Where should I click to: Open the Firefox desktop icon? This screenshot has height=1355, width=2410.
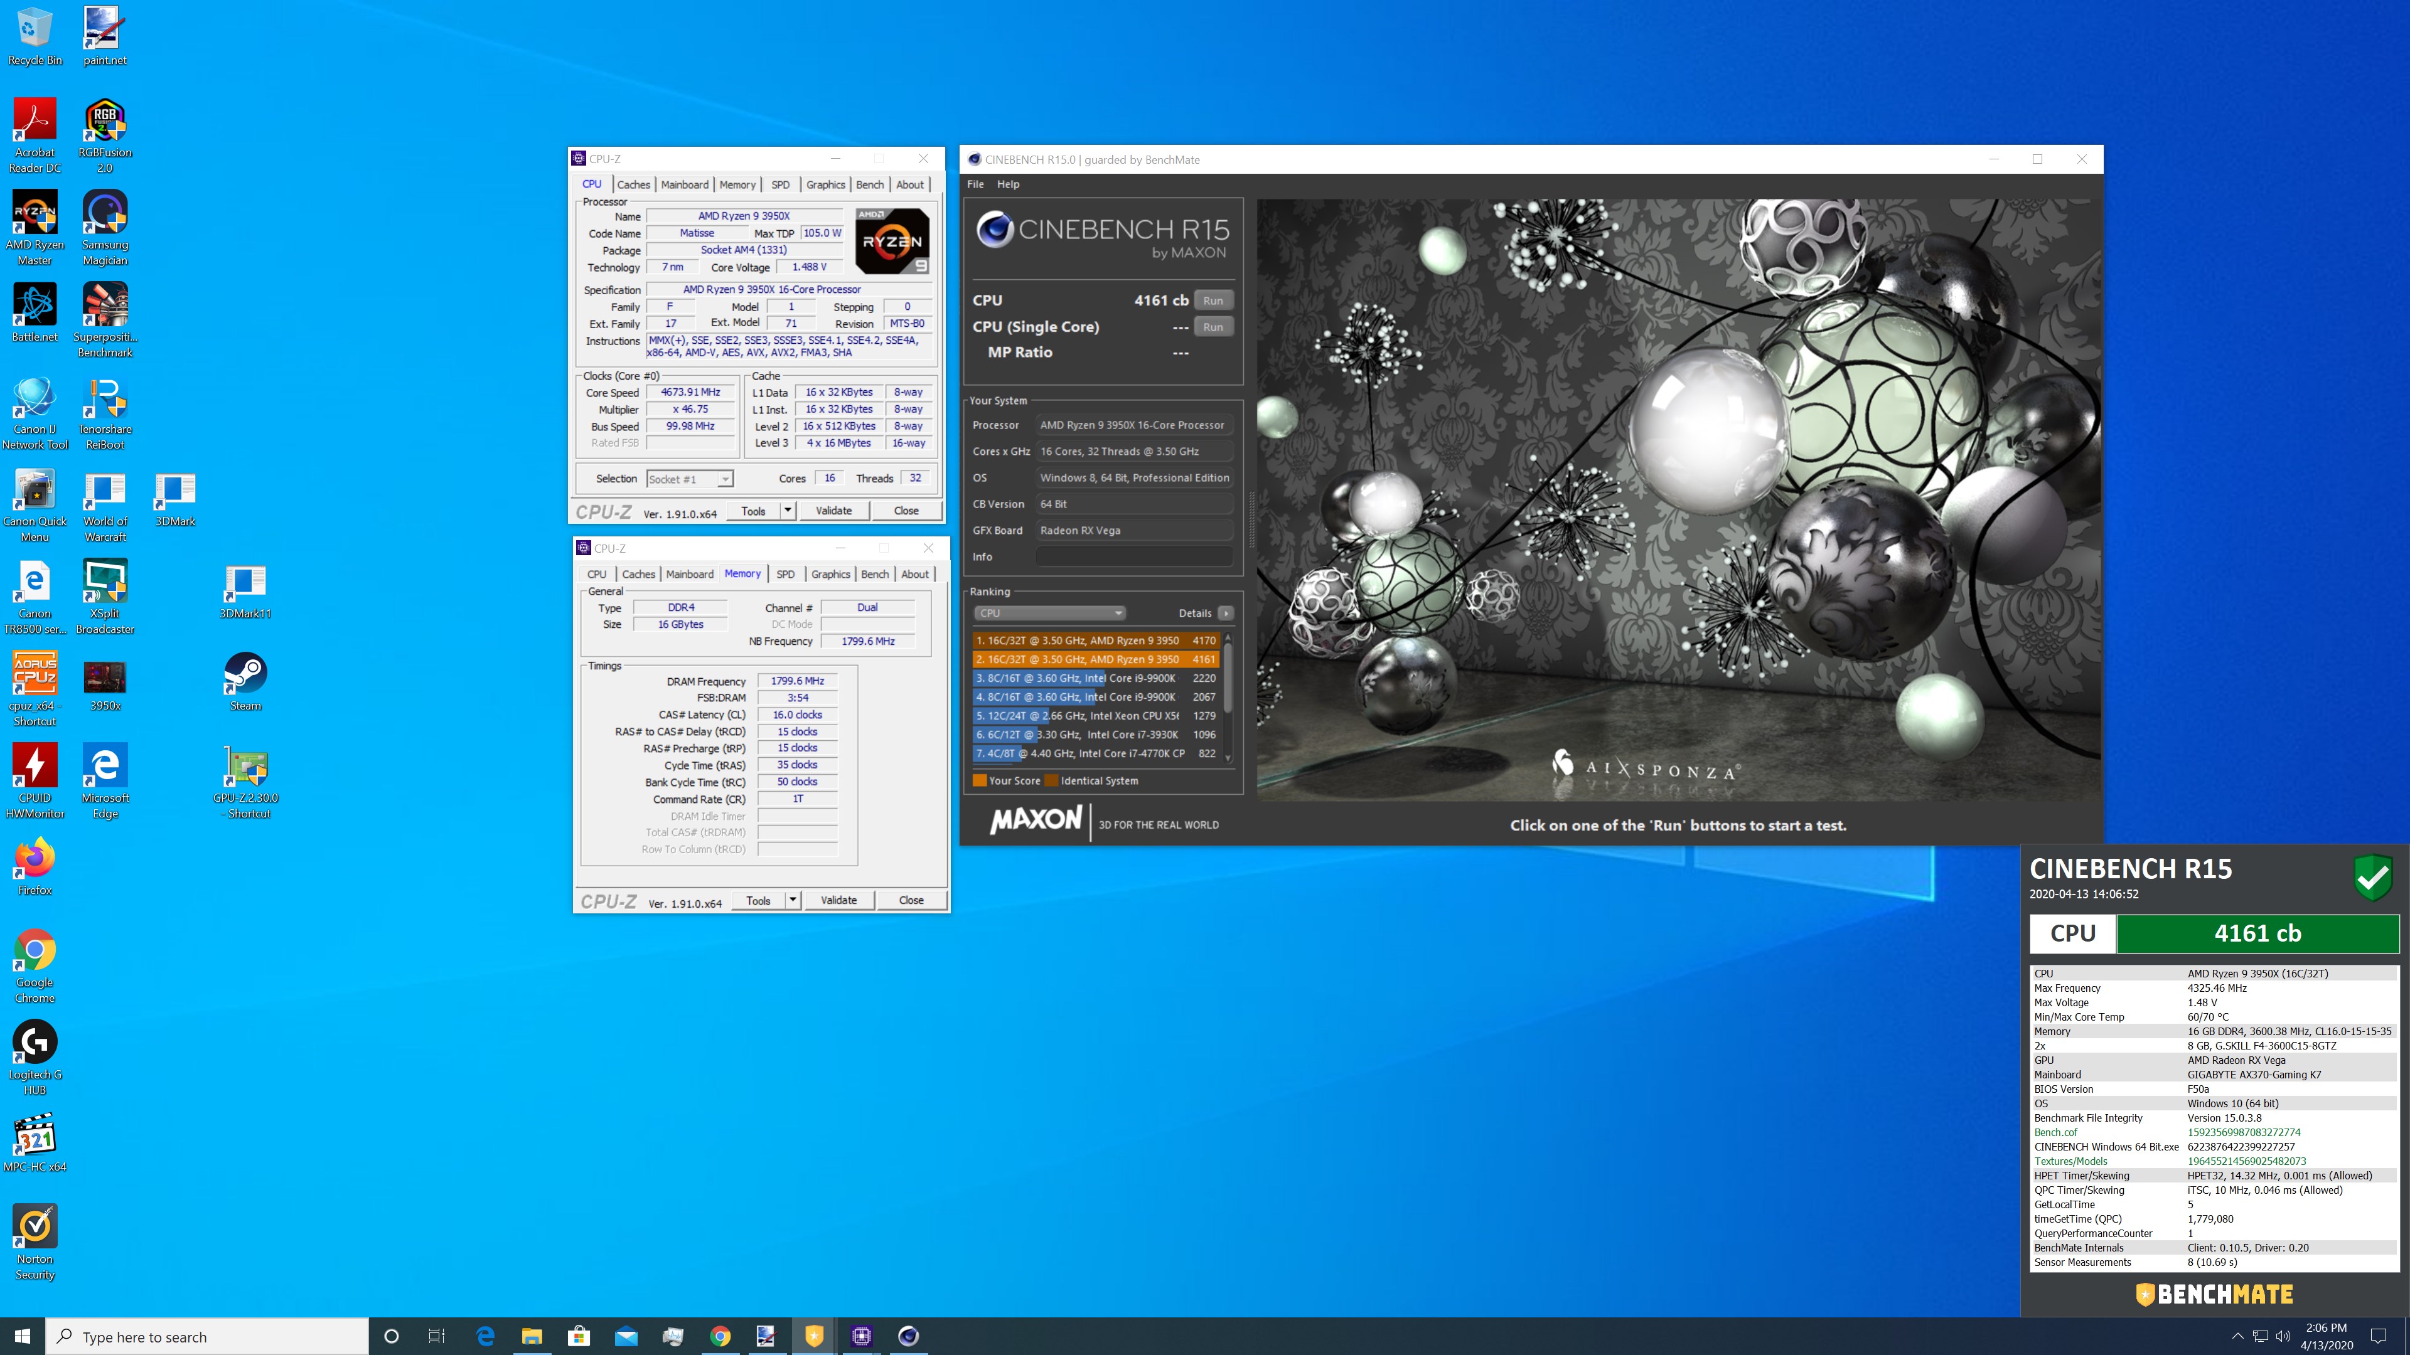point(35,867)
